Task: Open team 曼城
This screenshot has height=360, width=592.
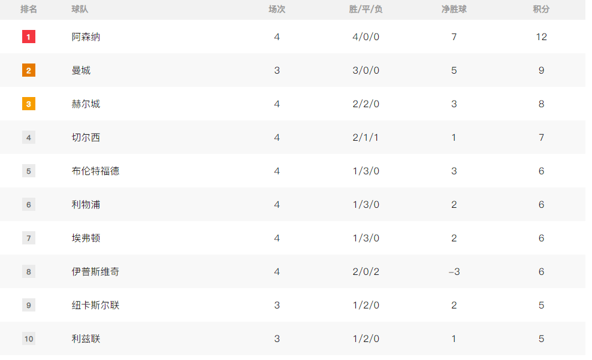Action: click(x=81, y=71)
